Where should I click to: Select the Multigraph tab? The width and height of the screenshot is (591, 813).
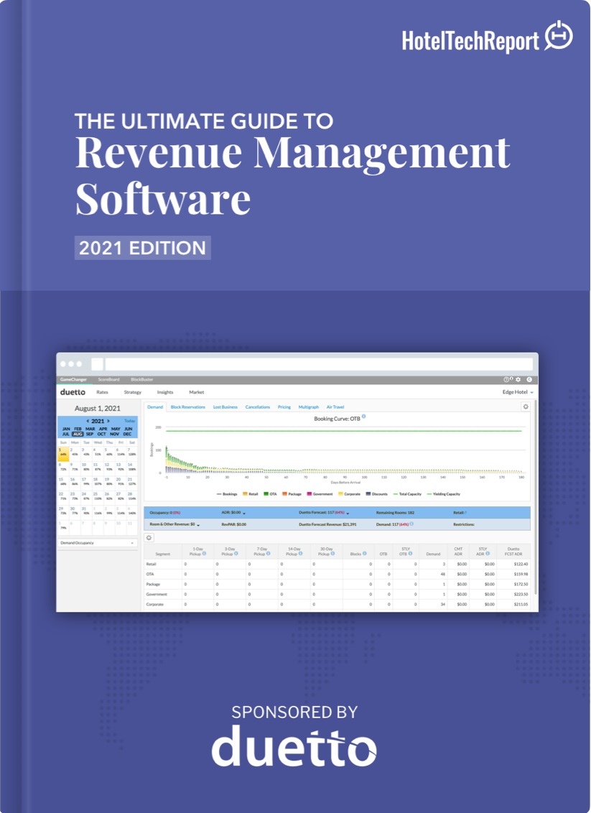309,407
